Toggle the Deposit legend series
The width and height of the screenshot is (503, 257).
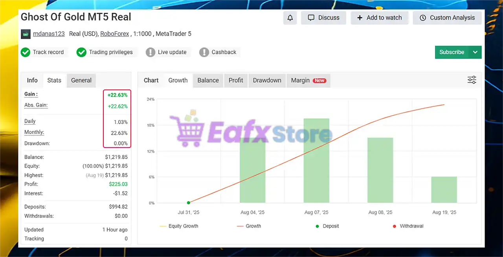coord(327,226)
